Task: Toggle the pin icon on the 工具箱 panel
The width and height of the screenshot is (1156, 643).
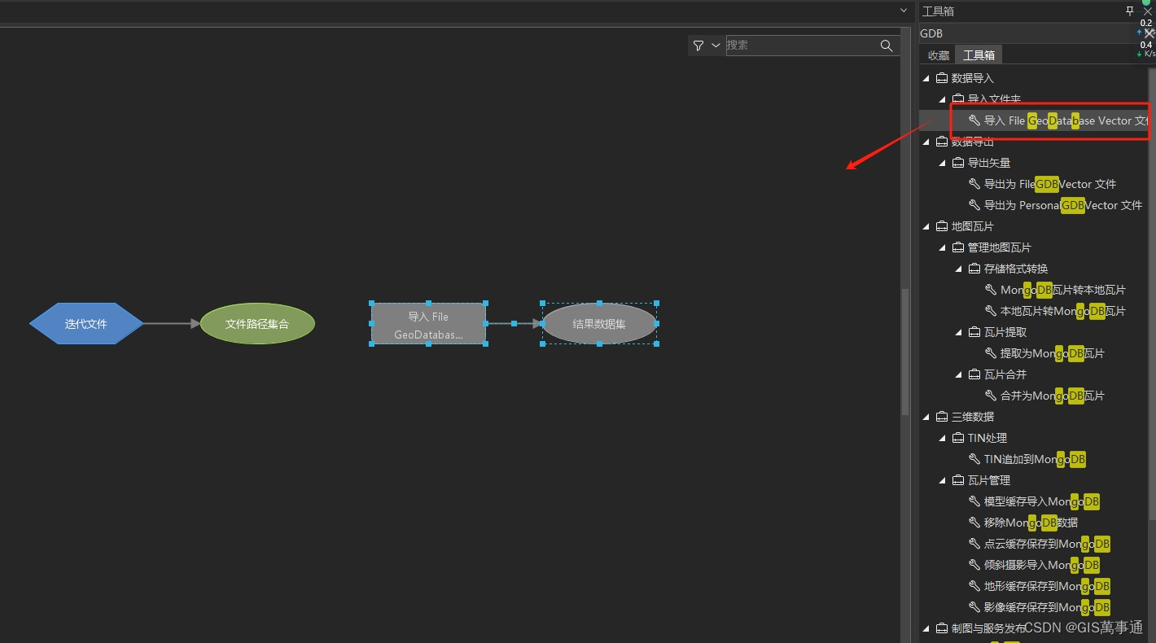Action: coord(1128,11)
